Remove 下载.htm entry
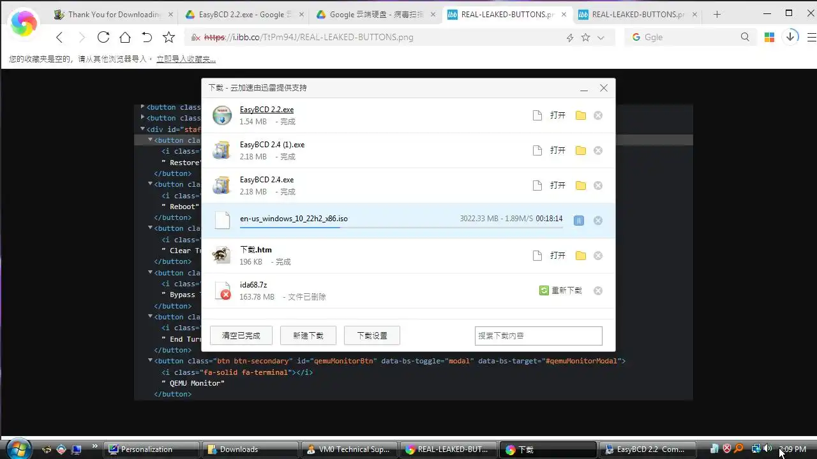The height and width of the screenshot is (459, 817). (598, 256)
